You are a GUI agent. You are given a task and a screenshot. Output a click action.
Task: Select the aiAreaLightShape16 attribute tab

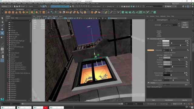(162, 20)
